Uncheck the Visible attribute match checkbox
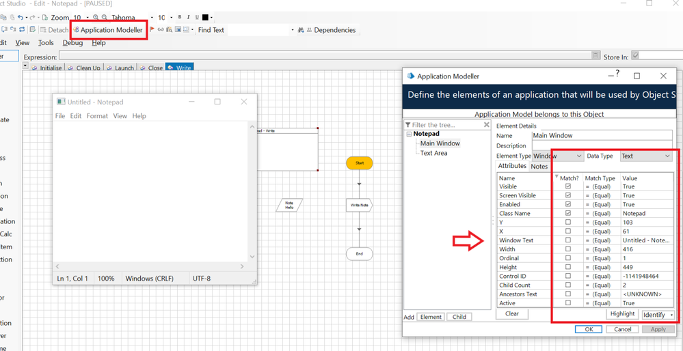This screenshot has height=351, width=683. point(567,186)
